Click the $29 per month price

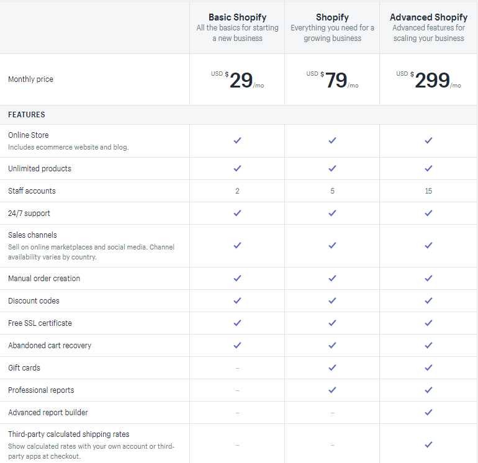[x=237, y=80]
